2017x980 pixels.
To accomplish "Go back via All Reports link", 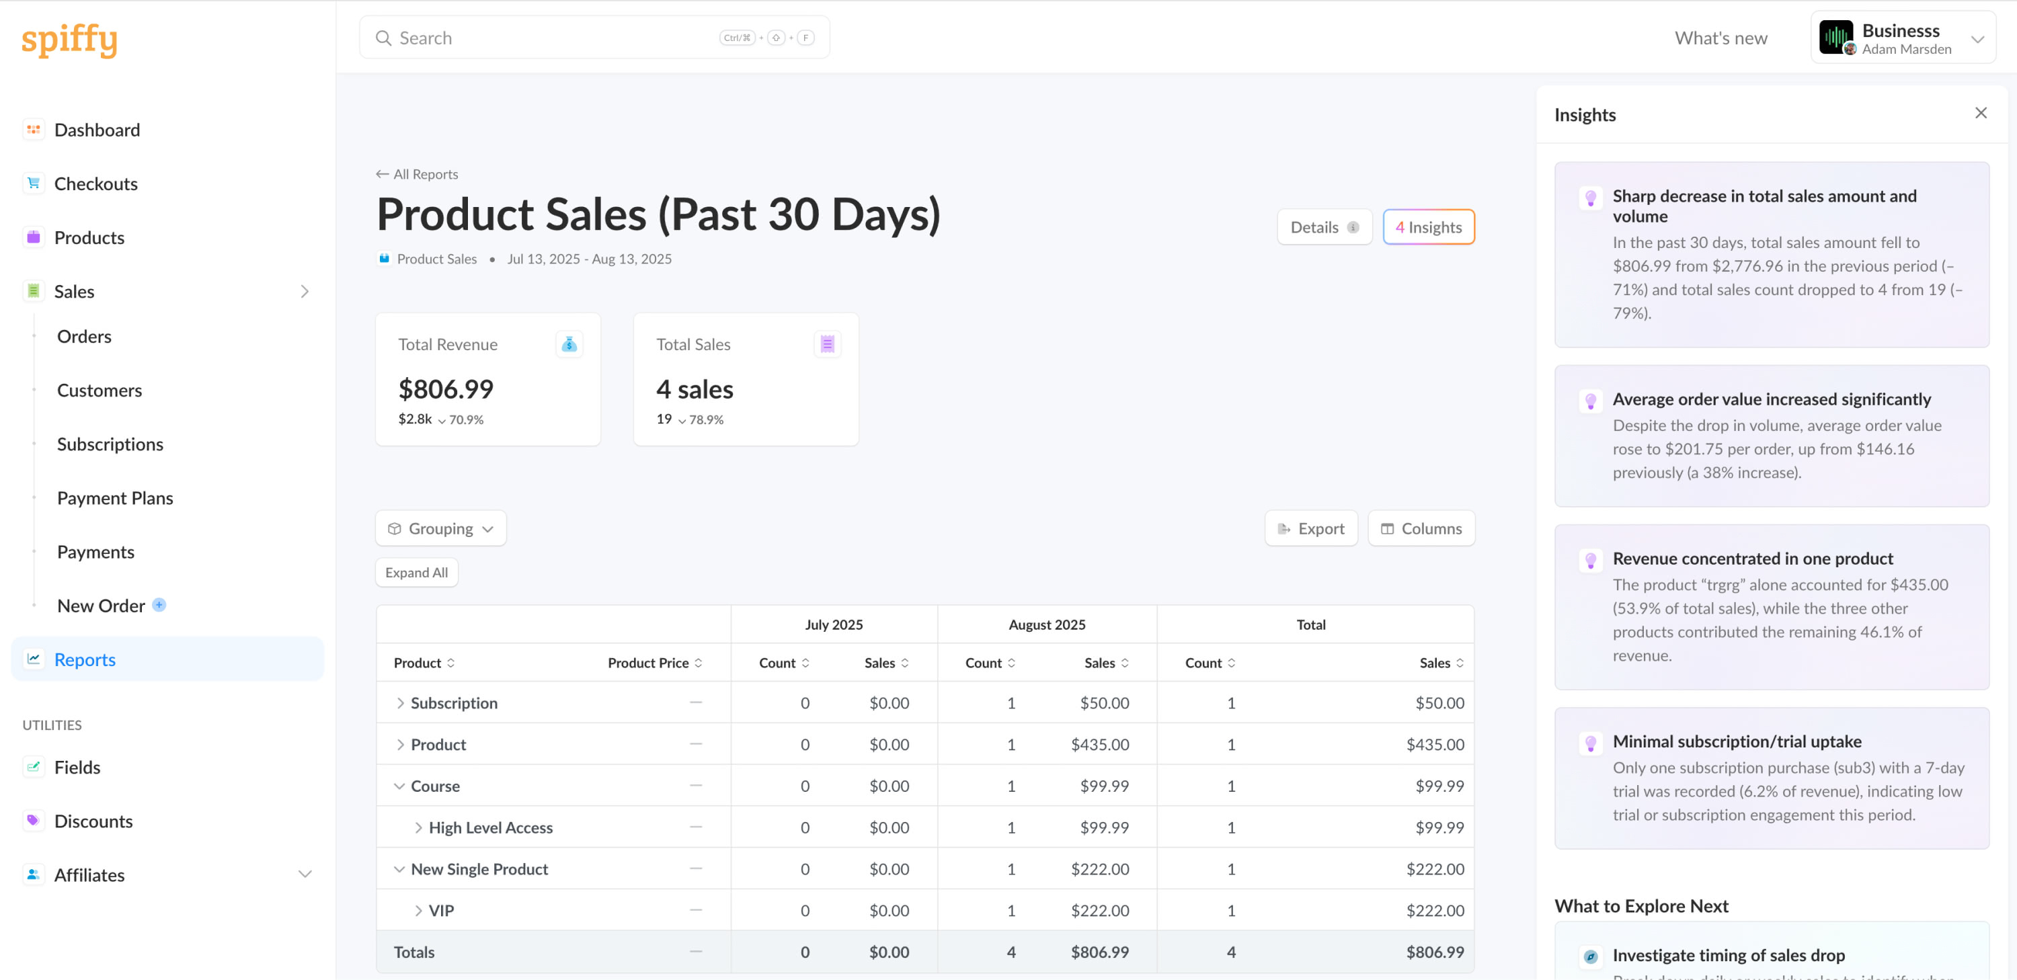I will coord(418,174).
